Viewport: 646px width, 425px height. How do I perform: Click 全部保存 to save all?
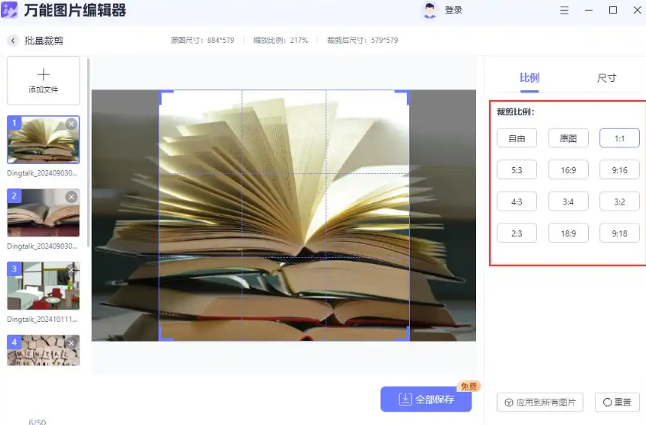(x=426, y=399)
